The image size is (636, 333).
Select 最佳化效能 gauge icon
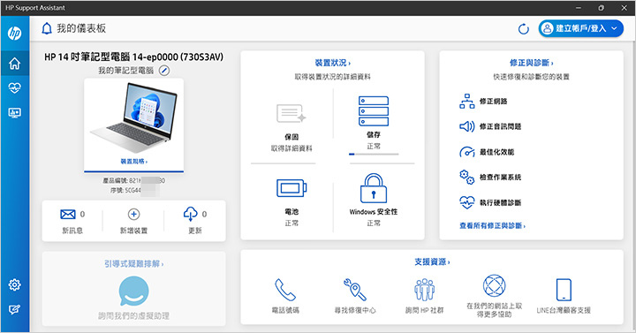[467, 152]
